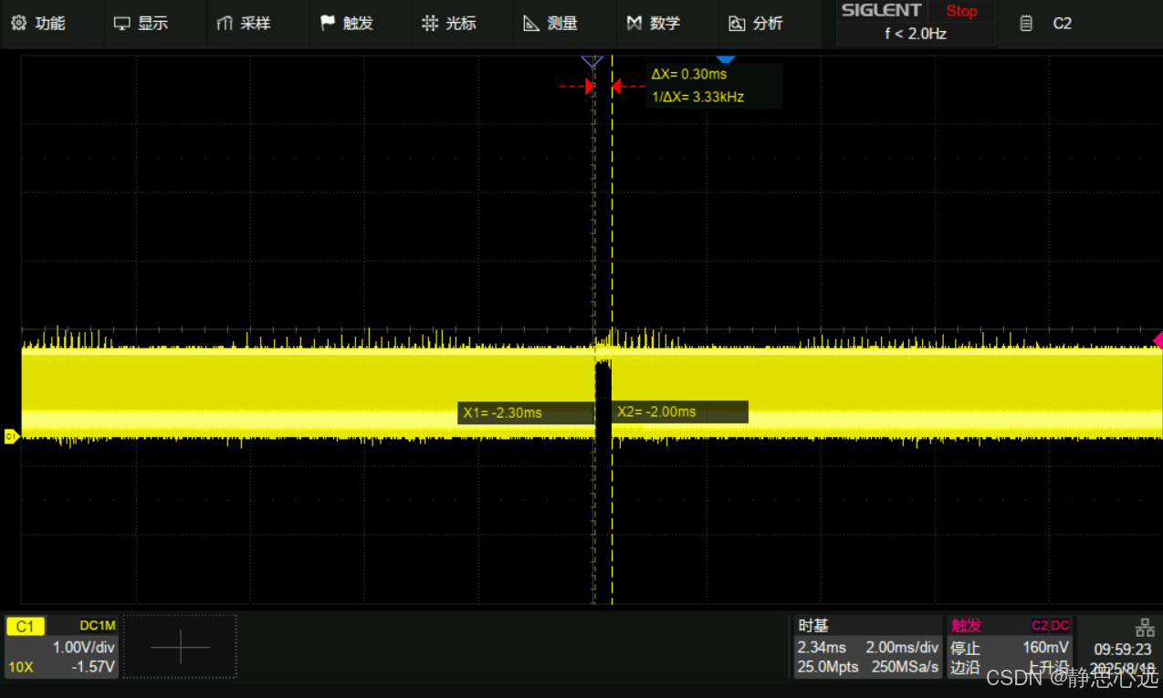Click the ΔX= 0.30ms readout

[x=689, y=74]
